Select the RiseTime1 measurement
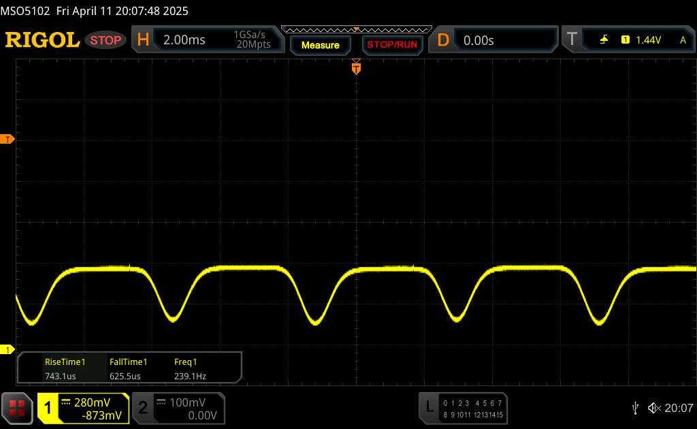This screenshot has height=429, width=697. pyautogui.click(x=65, y=362)
